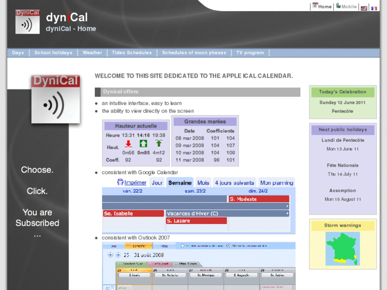Select the Mois calendar tab
This screenshot has width=387, height=290.
203,183
